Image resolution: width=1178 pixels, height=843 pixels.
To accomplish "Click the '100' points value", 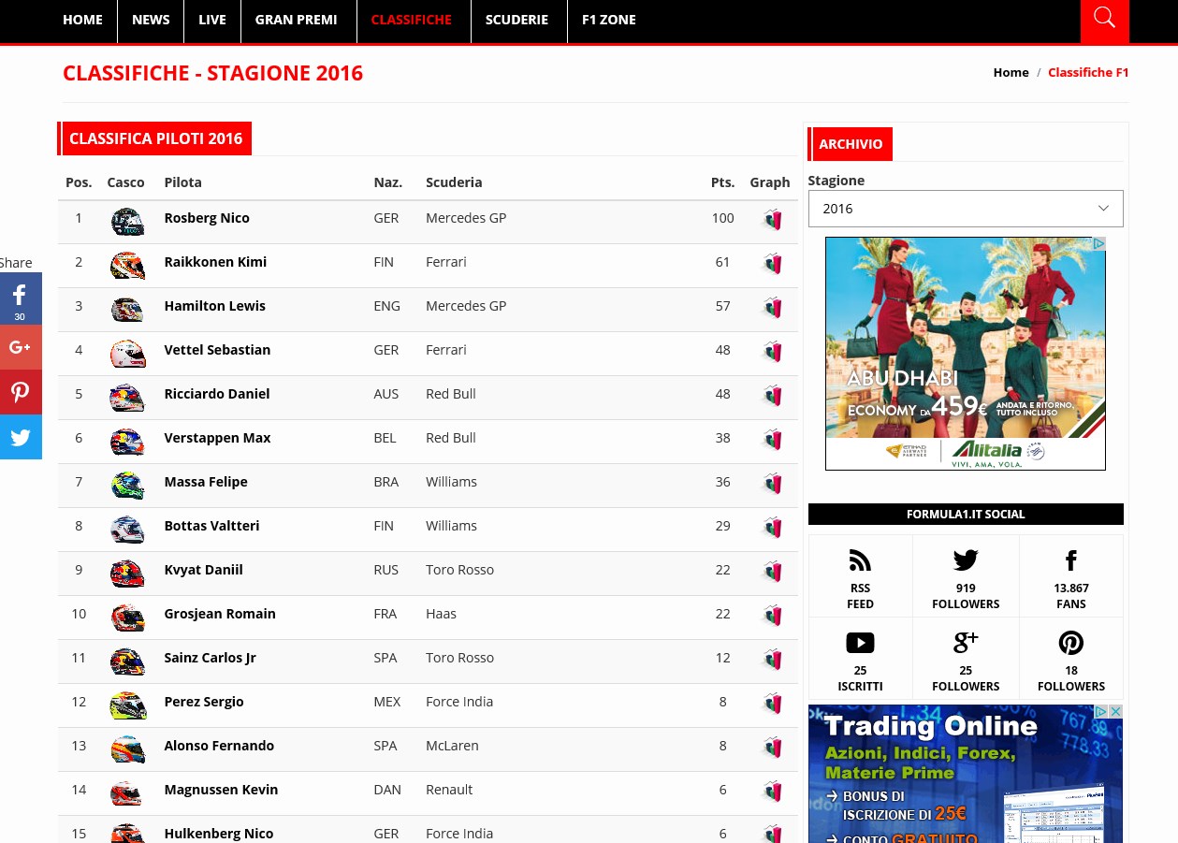I will tap(722, 218).
